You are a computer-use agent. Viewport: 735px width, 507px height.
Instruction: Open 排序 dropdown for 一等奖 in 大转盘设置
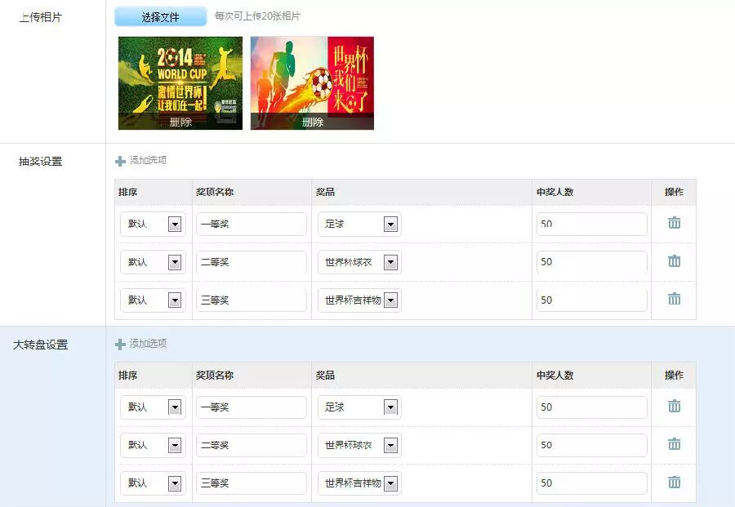pyautogui.click(x=153, y=407)
